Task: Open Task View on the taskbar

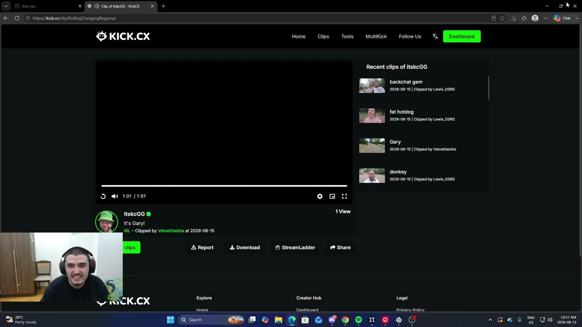Action: pos(252,320)
